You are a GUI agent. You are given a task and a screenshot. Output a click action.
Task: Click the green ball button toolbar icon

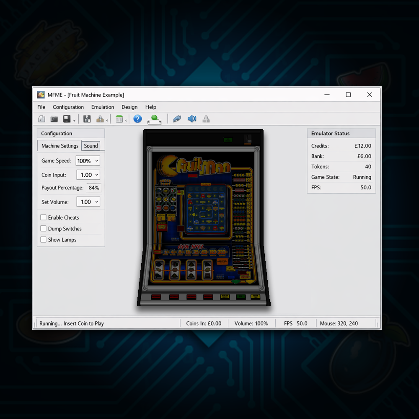coord(154,119)
